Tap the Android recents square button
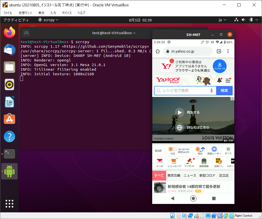This screenshot has height=219, width=262. (x=214, y=198)
